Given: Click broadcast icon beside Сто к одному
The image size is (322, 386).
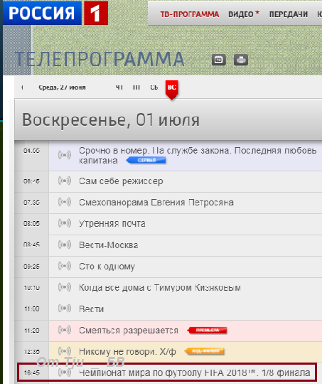Looking at the screenshot, I should [x=65, y=267].
